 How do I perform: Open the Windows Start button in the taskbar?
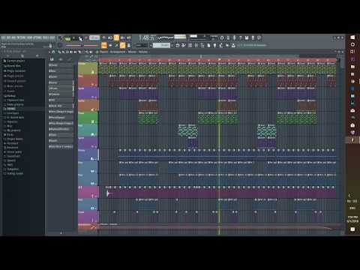point(352,37)
